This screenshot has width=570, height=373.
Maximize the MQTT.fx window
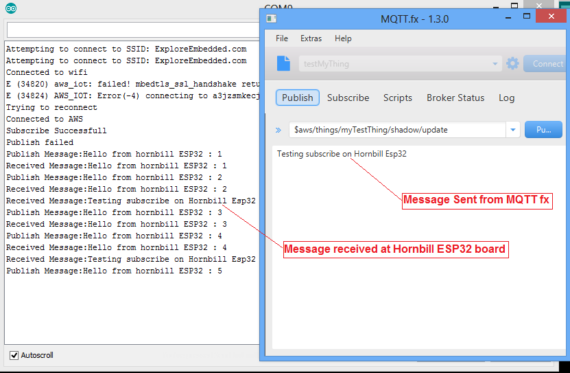pyautogui.click(x=527, y=16)
